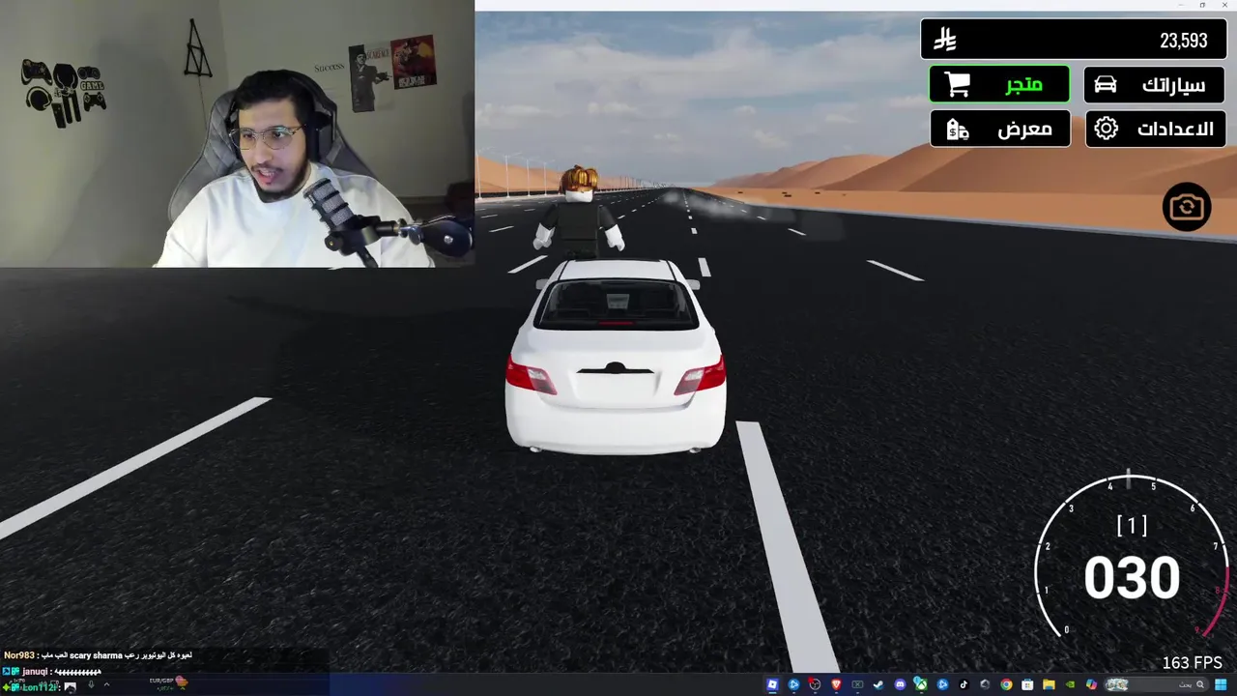Screen dimensions: 1237x696
Task: Click the settings gear icon
Action: click(x=1106, y=129)
